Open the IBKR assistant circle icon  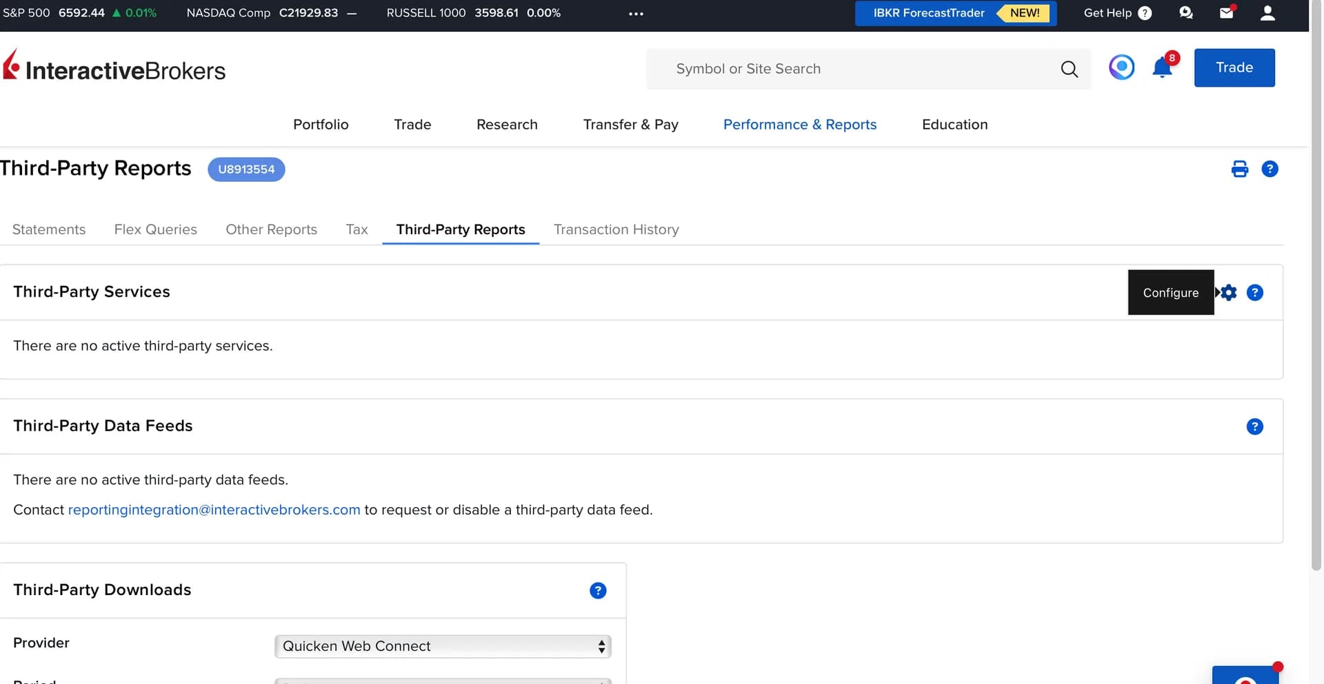pos(1121,68)
